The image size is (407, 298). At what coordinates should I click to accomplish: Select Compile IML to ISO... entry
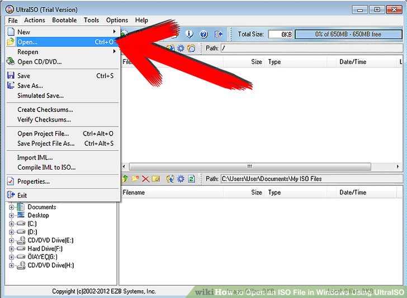(63, 167)
